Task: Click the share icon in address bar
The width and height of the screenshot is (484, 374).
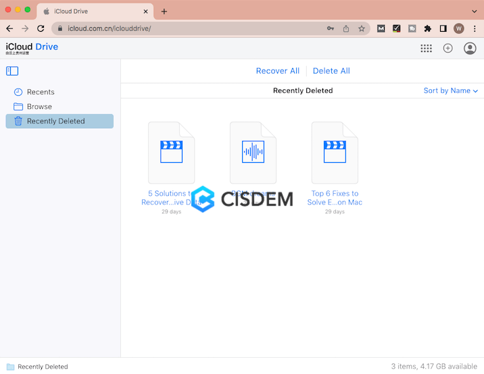Action: click(346, 28)
